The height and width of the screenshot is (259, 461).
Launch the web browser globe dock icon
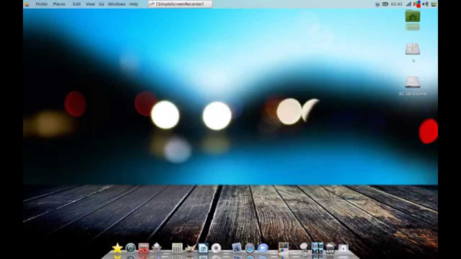pos(250,248)
